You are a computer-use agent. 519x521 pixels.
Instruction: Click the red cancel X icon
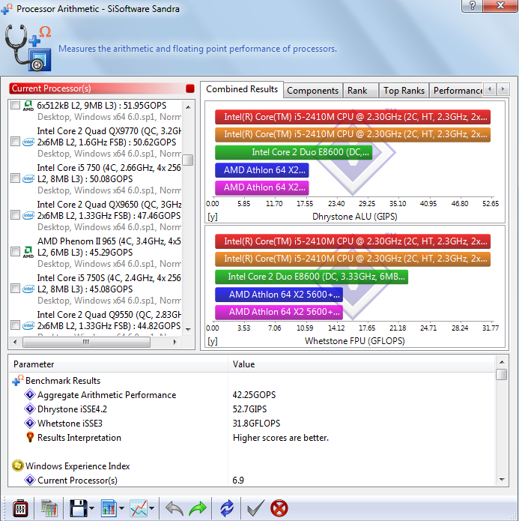point(279,508)
